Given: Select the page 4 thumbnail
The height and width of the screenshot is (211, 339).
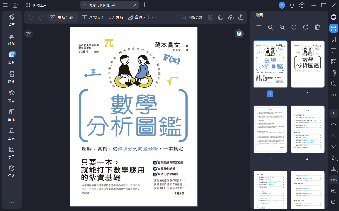Looking at the screenshot, I should [x=308, y=129].
